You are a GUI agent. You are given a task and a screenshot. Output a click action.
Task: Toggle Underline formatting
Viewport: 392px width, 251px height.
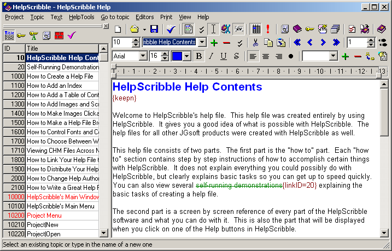click(224, 56)
